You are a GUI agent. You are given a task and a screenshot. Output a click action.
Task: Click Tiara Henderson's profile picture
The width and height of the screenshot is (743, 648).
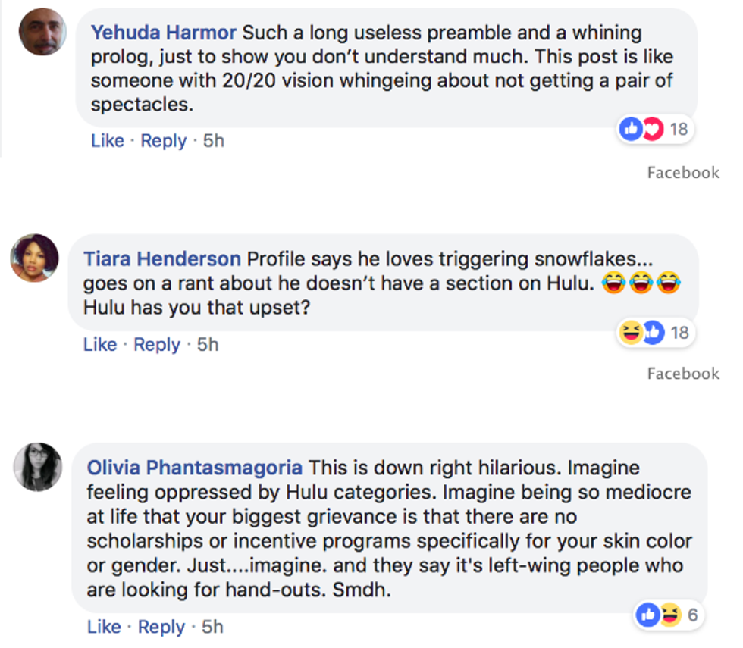[x=34, y=258]
